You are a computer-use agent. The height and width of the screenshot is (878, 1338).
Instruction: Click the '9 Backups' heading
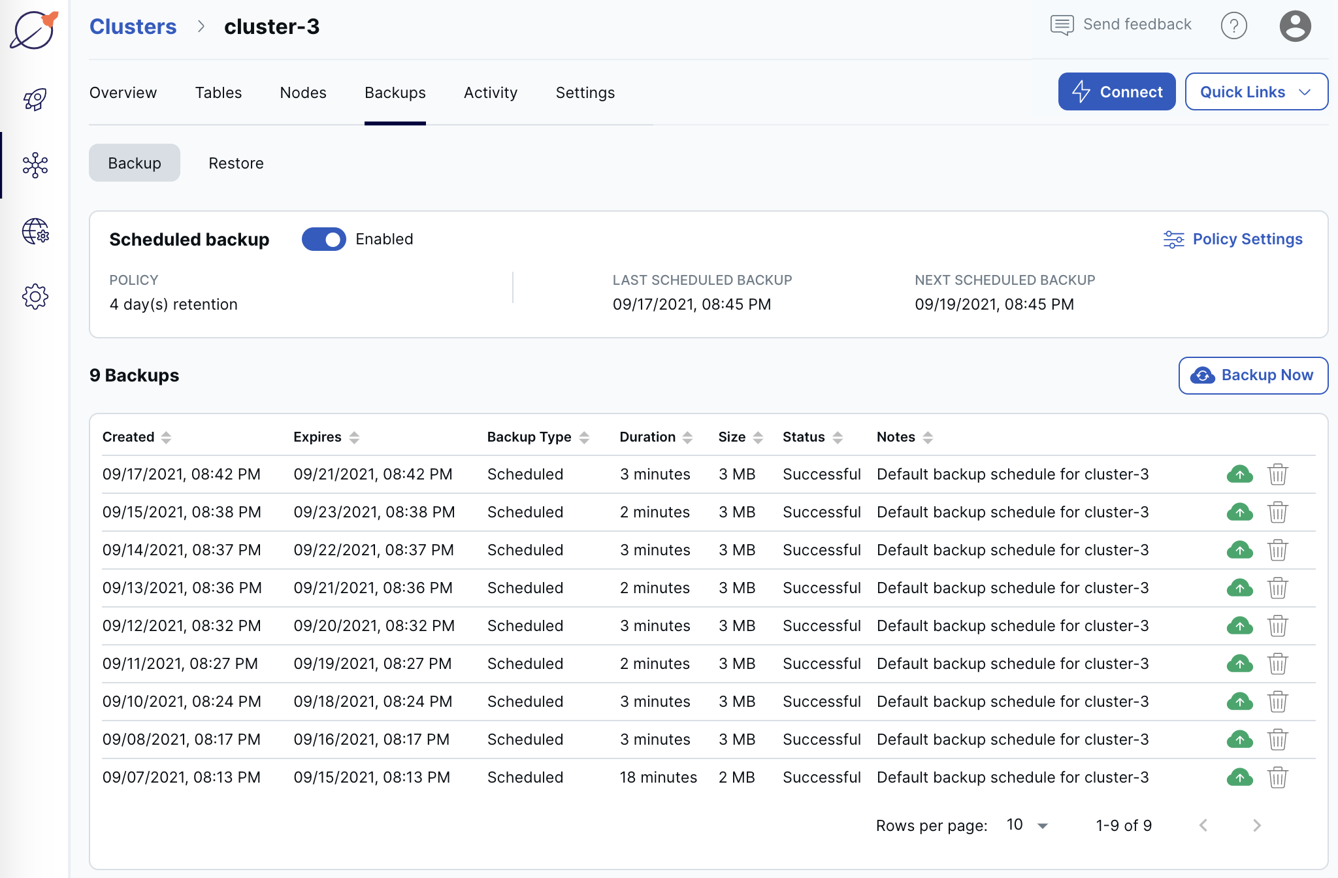[134, 376]
